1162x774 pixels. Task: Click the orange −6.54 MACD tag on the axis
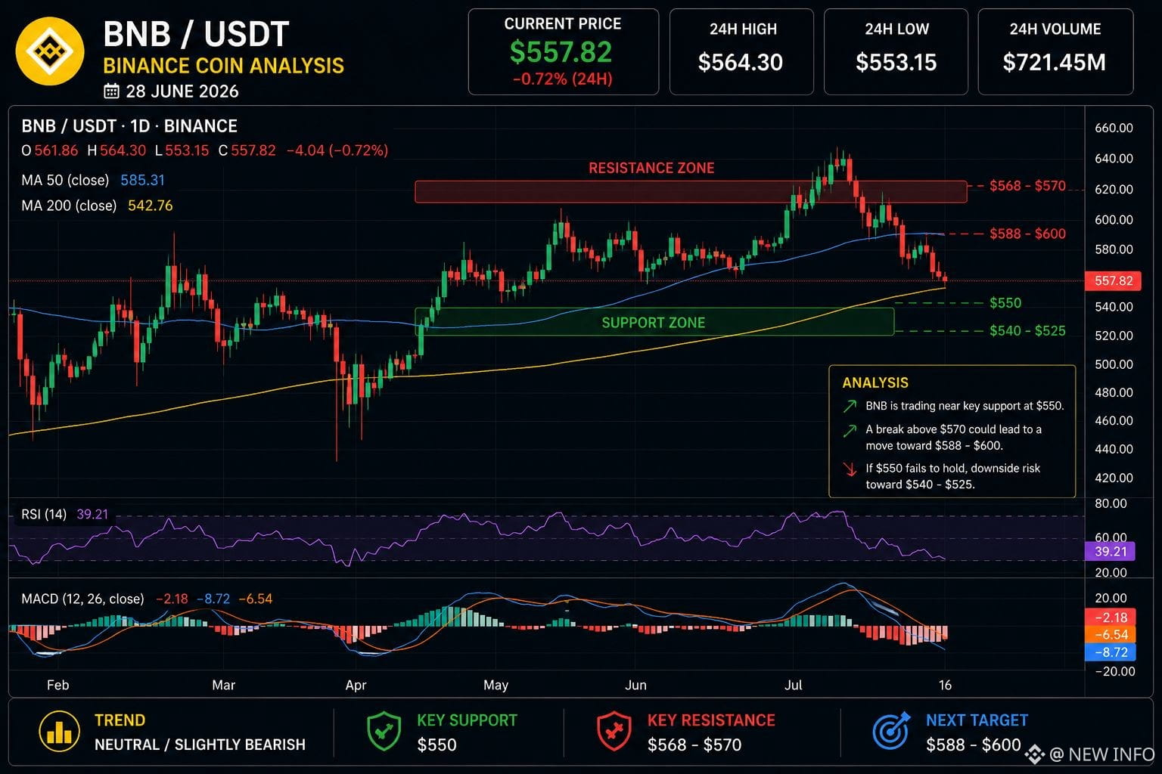point(1110,635)
